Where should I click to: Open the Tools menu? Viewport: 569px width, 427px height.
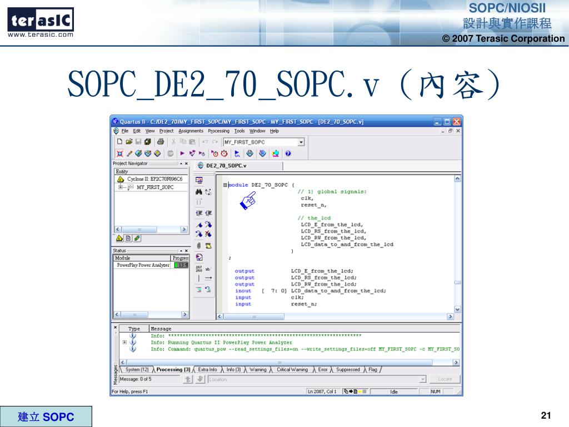pos(239,131)
